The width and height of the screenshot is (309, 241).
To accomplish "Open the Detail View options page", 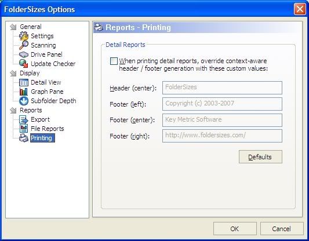I will (46, 82).
